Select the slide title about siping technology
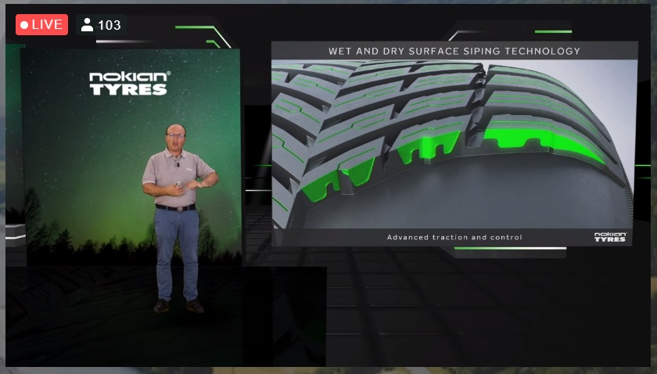 (x=454, y=51)
